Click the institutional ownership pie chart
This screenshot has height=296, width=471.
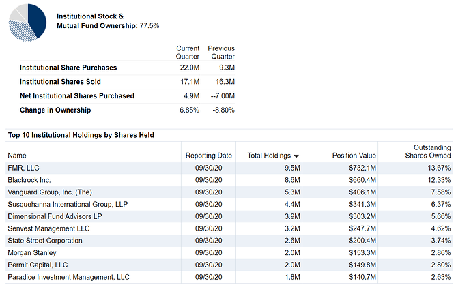(27, 23)
